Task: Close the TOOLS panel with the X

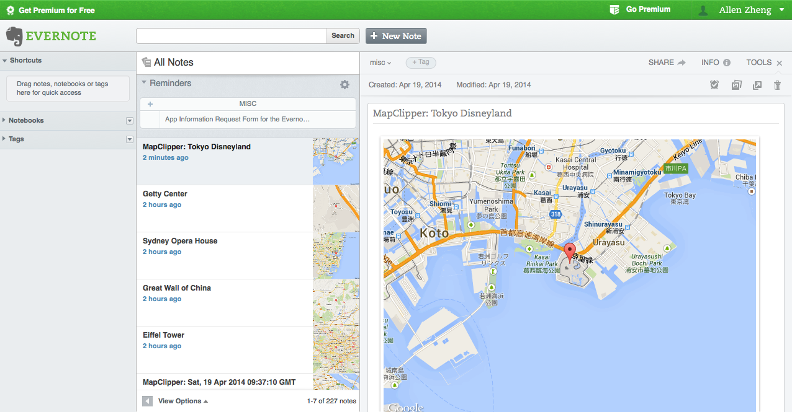Action: coord(780,63)
